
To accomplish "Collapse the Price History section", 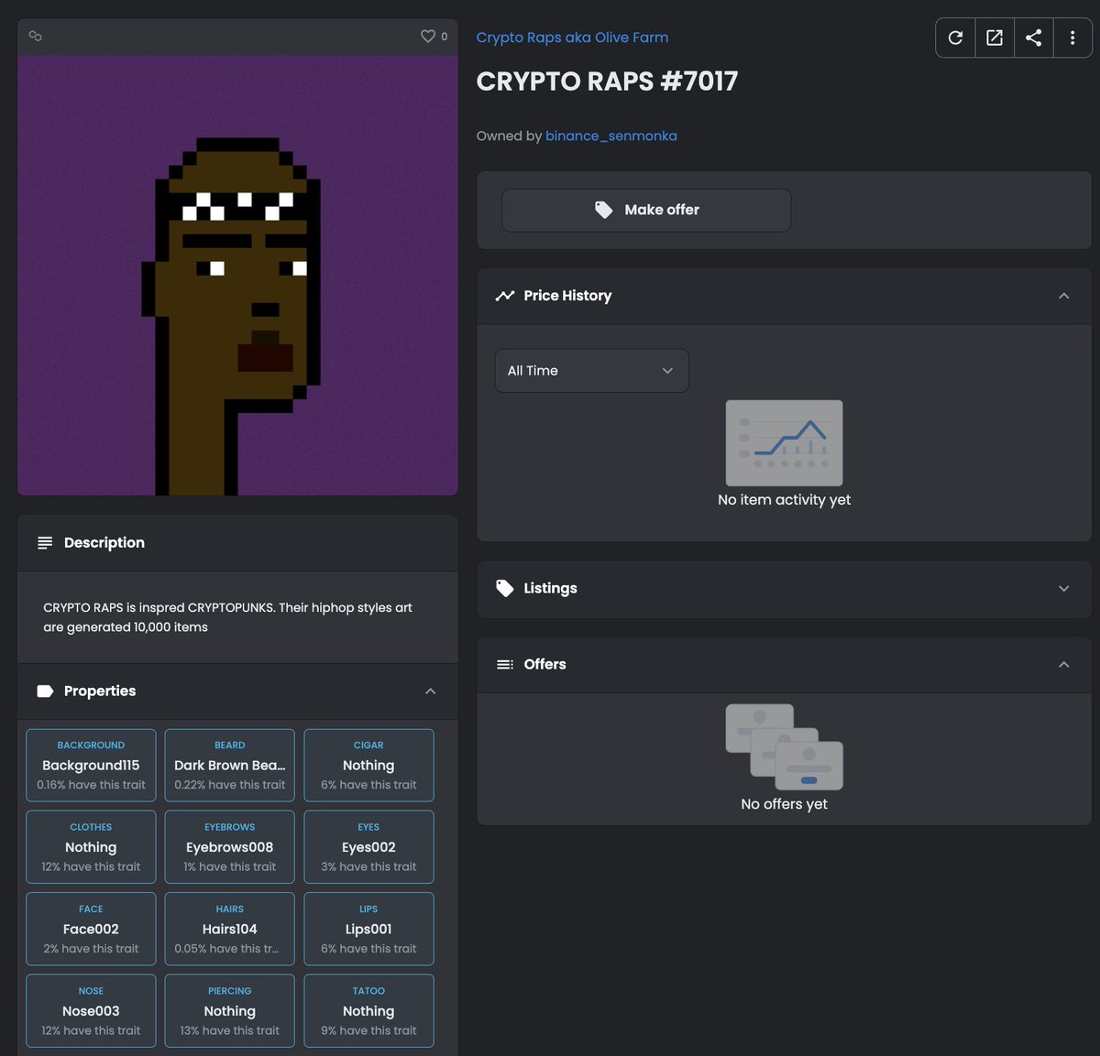I will click(1063, 296).
